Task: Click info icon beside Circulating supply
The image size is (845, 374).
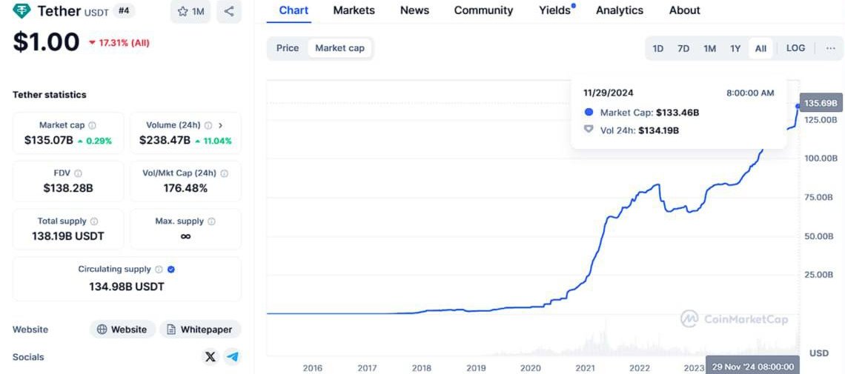Action: tap(159, 269)
